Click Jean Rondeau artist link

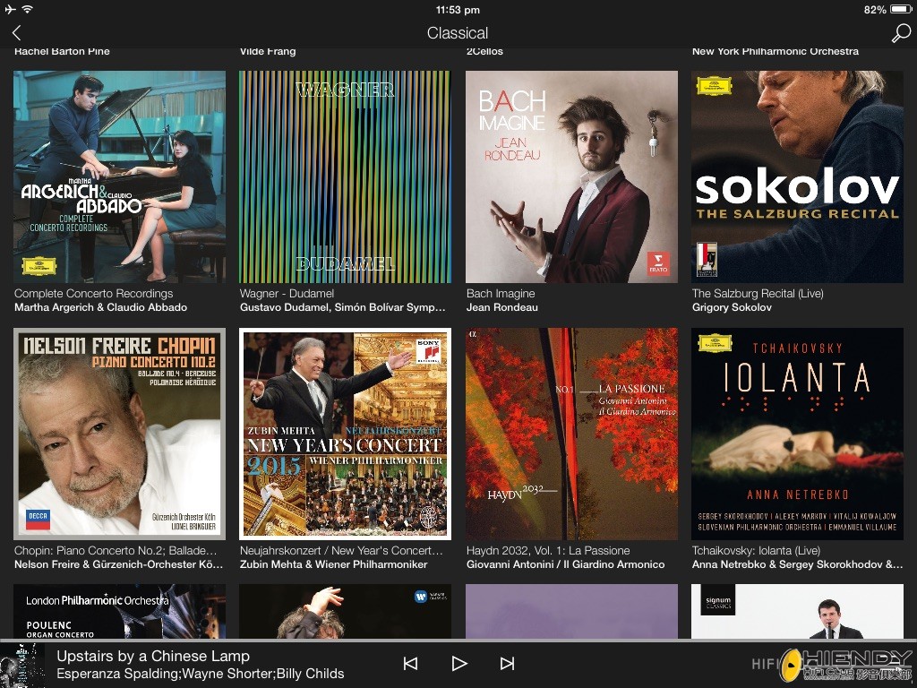[501, 307]
